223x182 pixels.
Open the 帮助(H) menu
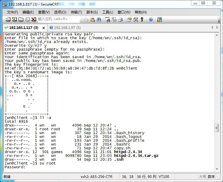click(141, 12)
